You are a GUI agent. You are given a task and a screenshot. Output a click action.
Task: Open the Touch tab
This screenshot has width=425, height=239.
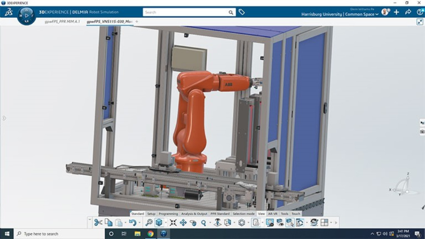pos(296,214)
